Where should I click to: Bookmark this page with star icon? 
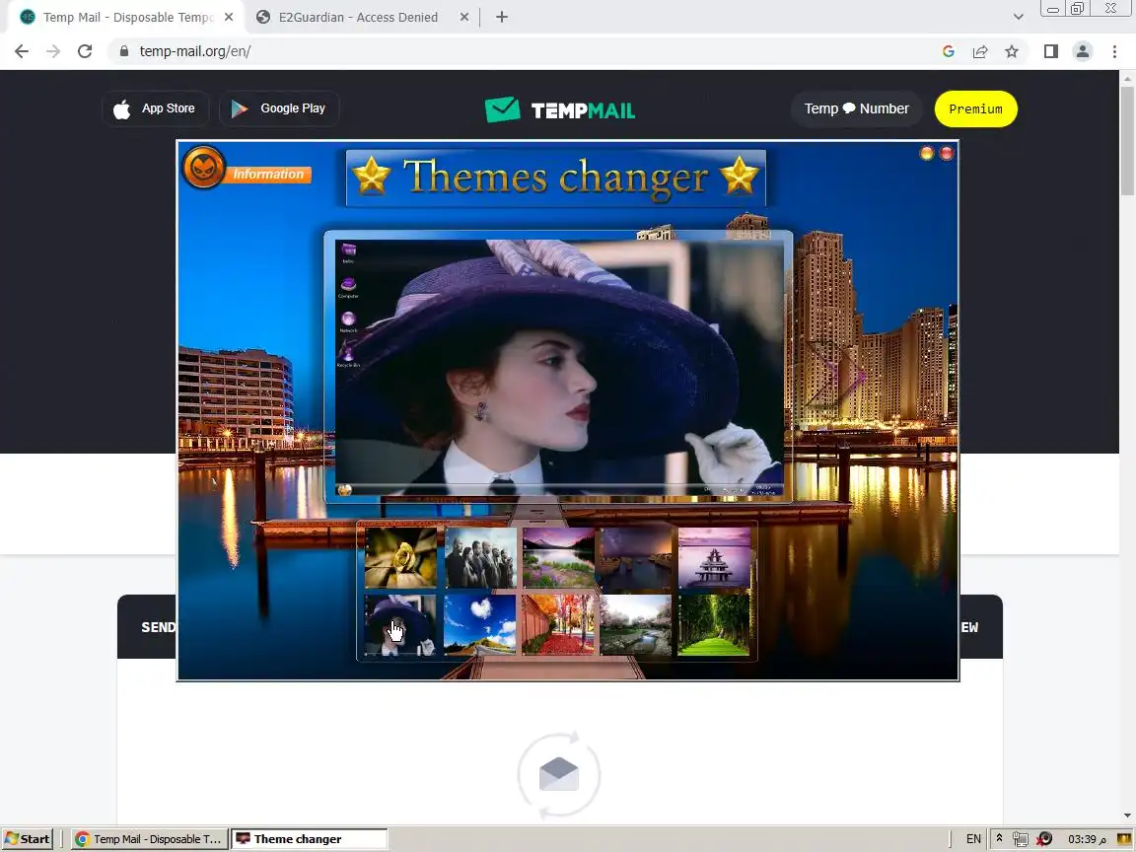point(1012,51)
